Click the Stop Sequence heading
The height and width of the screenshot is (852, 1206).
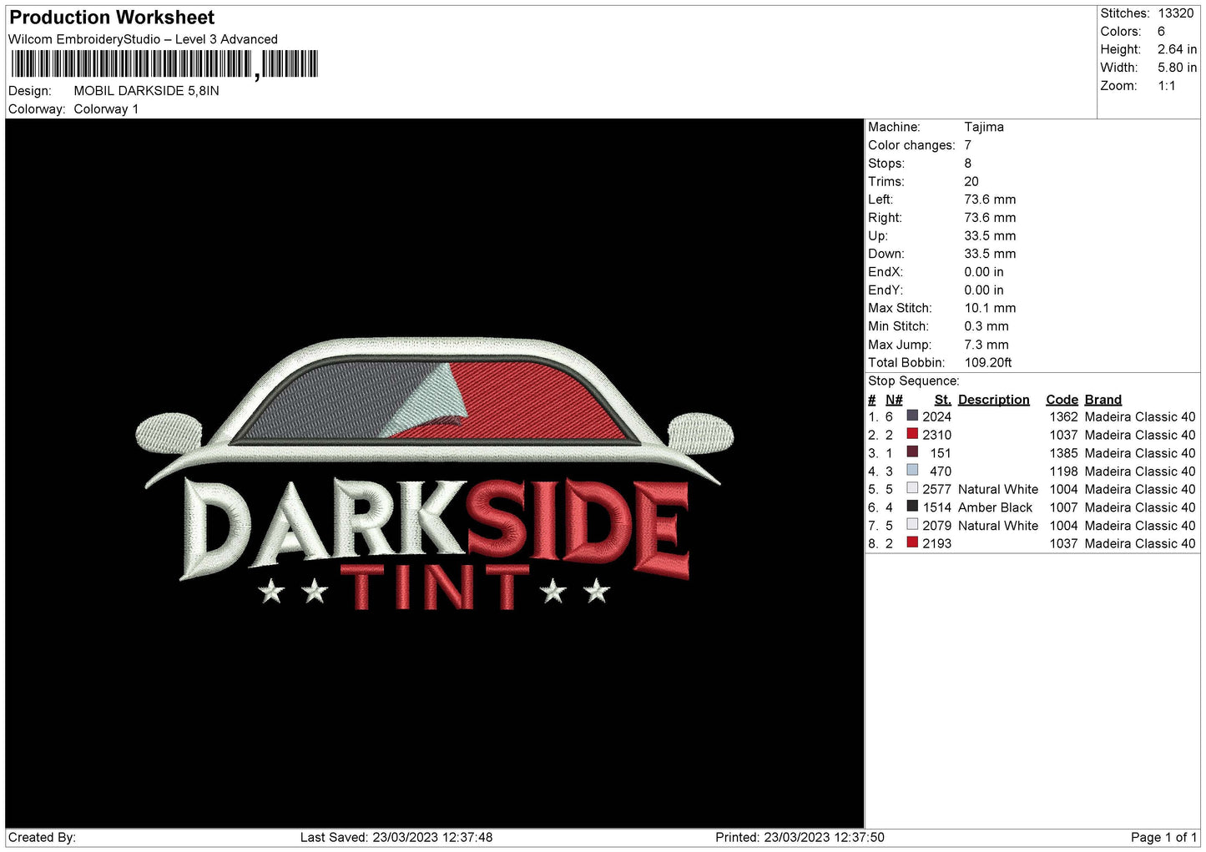pyautogui.click(x=914, y=381)
